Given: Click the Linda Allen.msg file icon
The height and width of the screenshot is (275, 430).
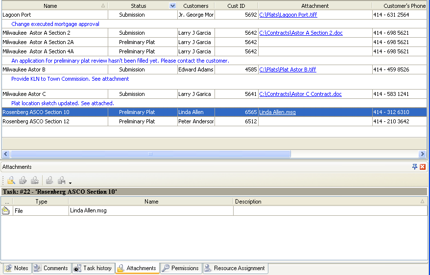Looking at the screenshot, I should [6, 211].
